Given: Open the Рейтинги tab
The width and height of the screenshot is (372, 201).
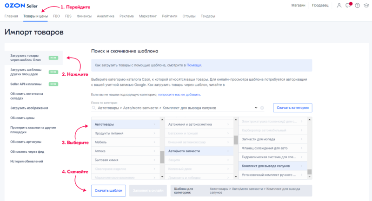Looking at the screenshot, I should click(170, 16).
